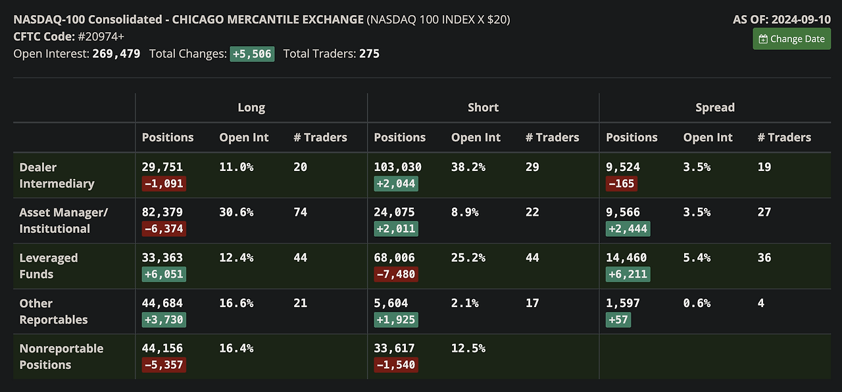Click the Asset Manager/Institutional row label

pos(63,220)
